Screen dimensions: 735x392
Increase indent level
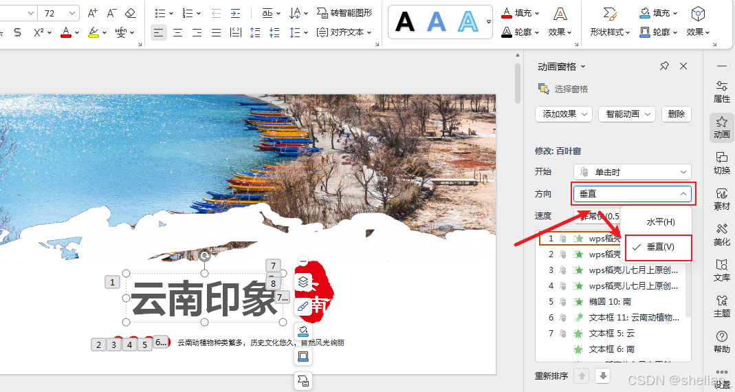pos(235,14)
